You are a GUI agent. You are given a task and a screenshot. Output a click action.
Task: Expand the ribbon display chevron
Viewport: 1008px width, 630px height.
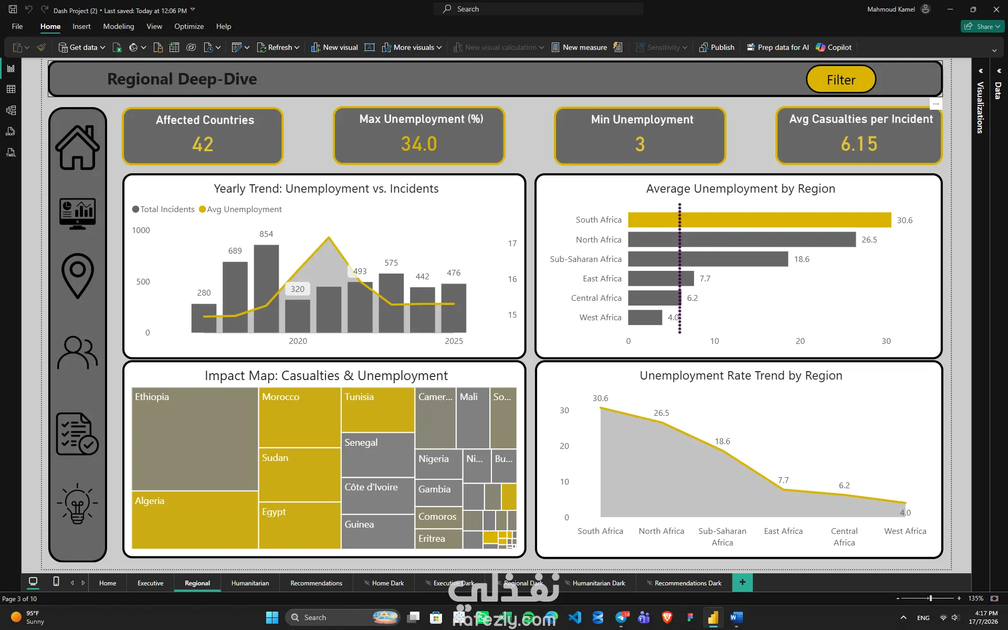[x=994, y=51]
